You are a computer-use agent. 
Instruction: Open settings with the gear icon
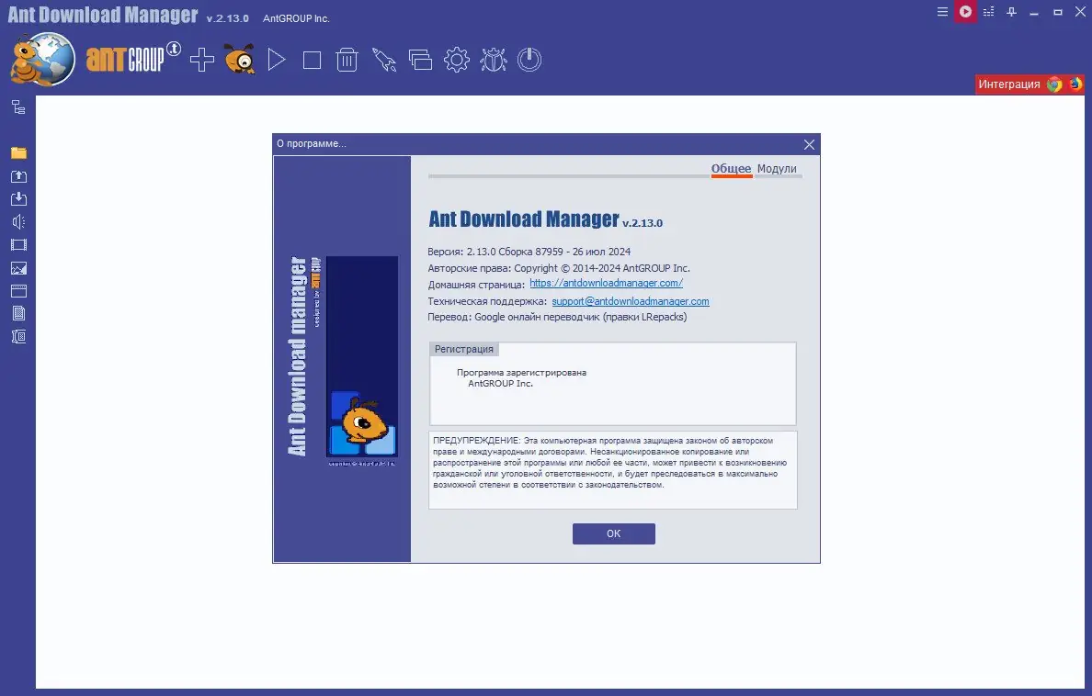[457, 60]
